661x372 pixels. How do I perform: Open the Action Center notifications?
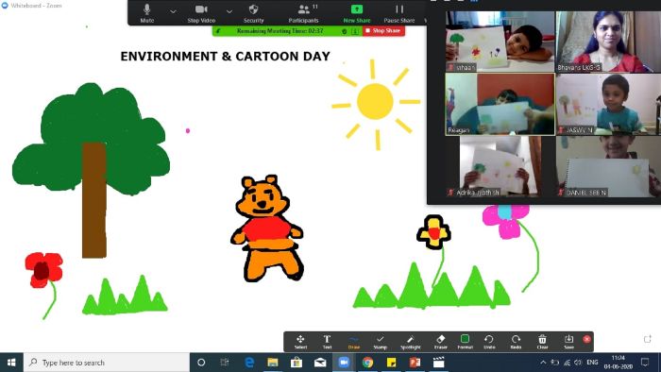coord(645,363)
